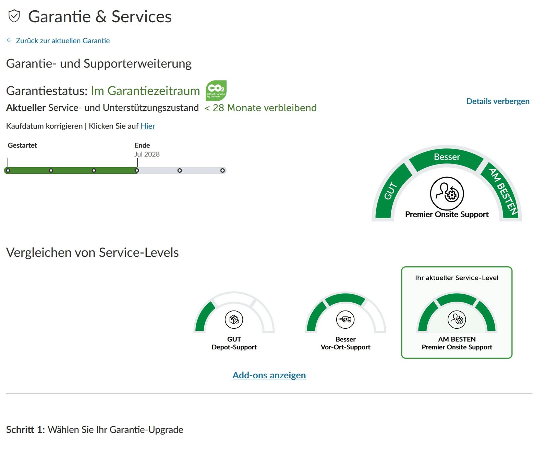Click the Premier Onsite Support gauge icon
Viewport: 546px width, 451px height.
tap(447, 194)
